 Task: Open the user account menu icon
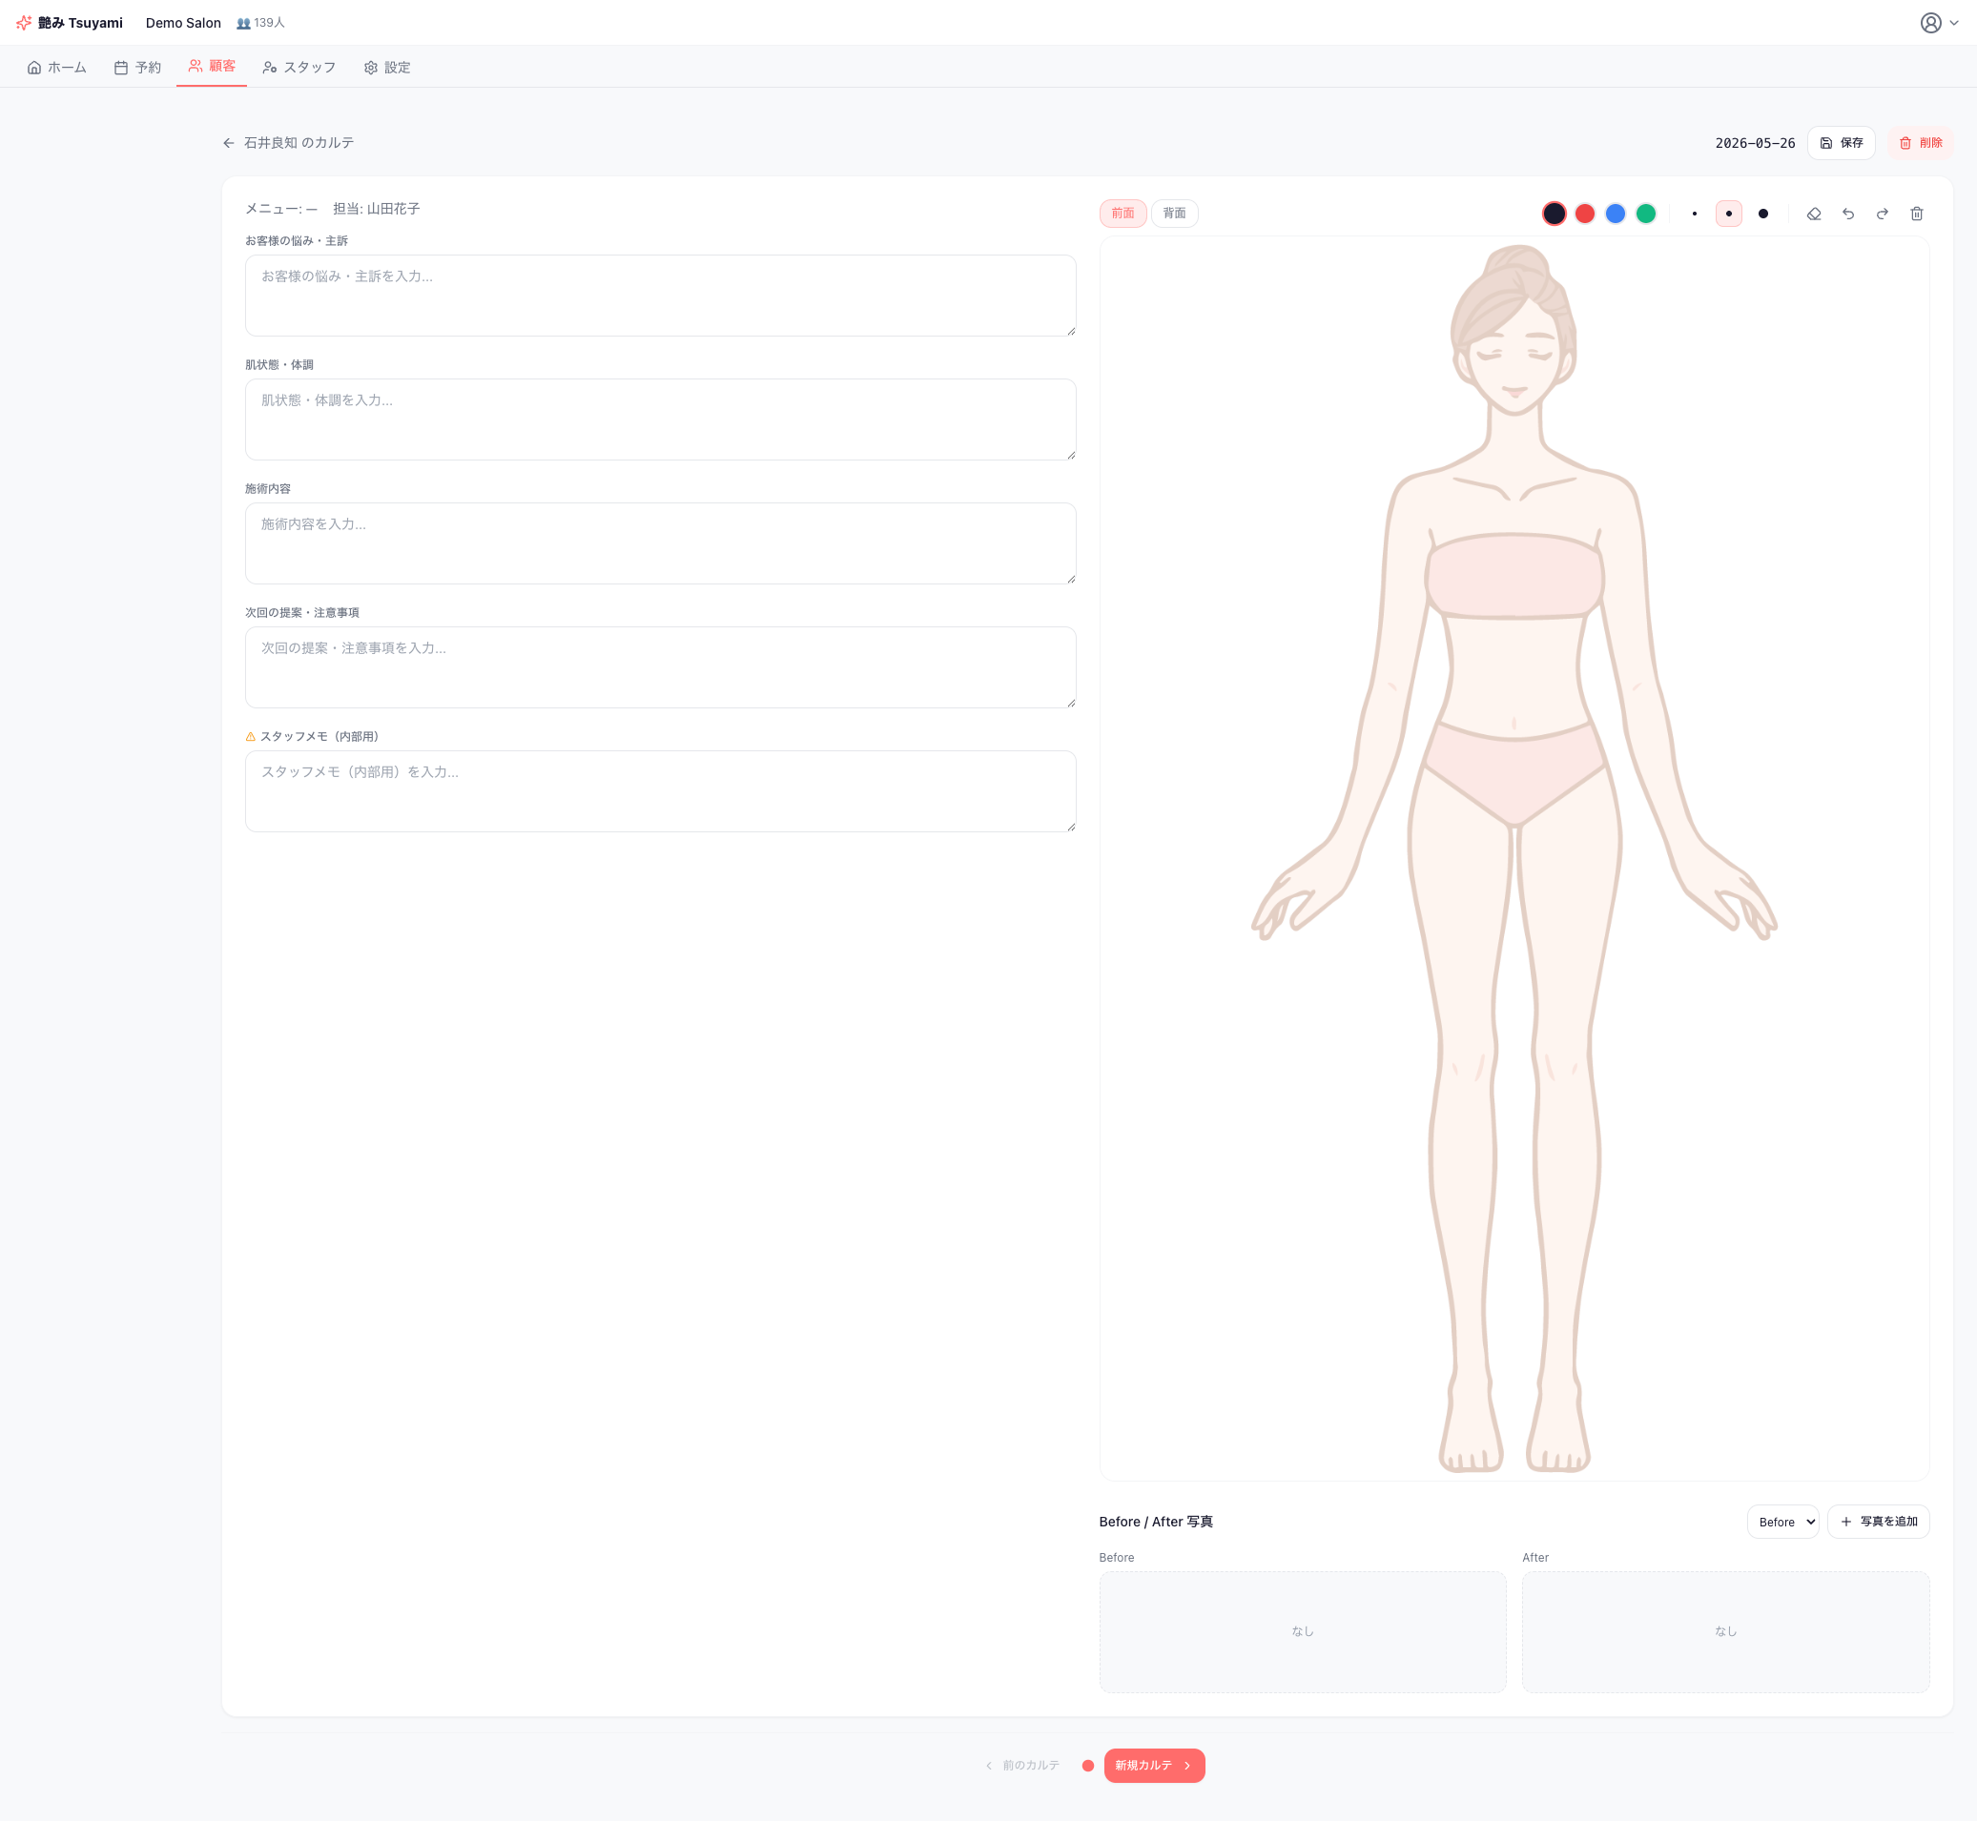pos(1930,23)
